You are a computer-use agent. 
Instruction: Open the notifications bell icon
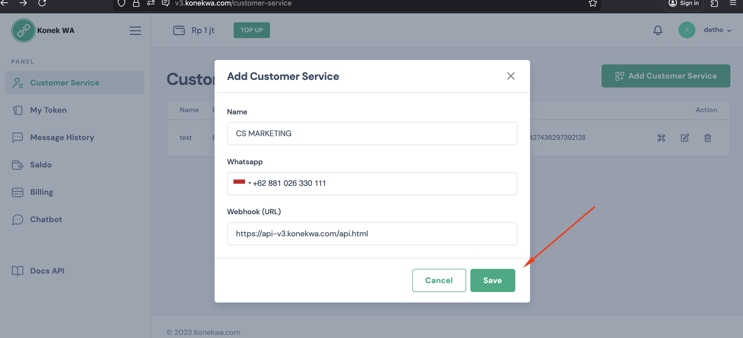pos(658,30)
